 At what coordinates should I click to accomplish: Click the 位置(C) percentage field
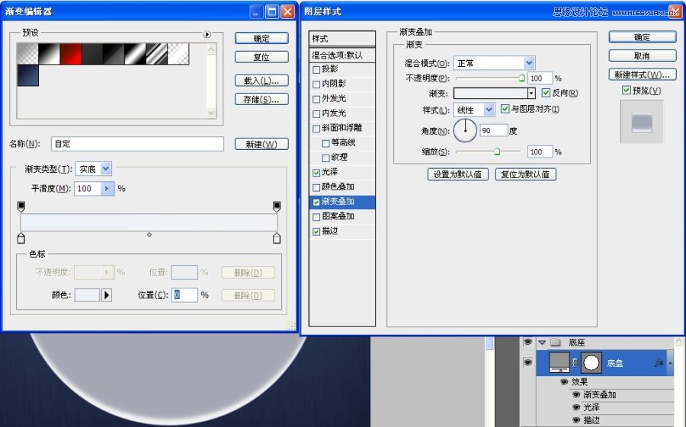(x=184, y=295)
